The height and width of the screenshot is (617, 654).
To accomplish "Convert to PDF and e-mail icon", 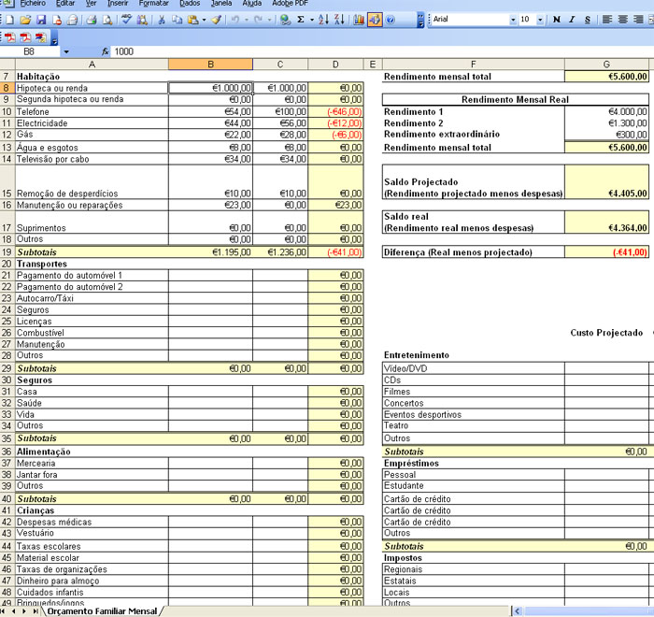I will [25, 38].
